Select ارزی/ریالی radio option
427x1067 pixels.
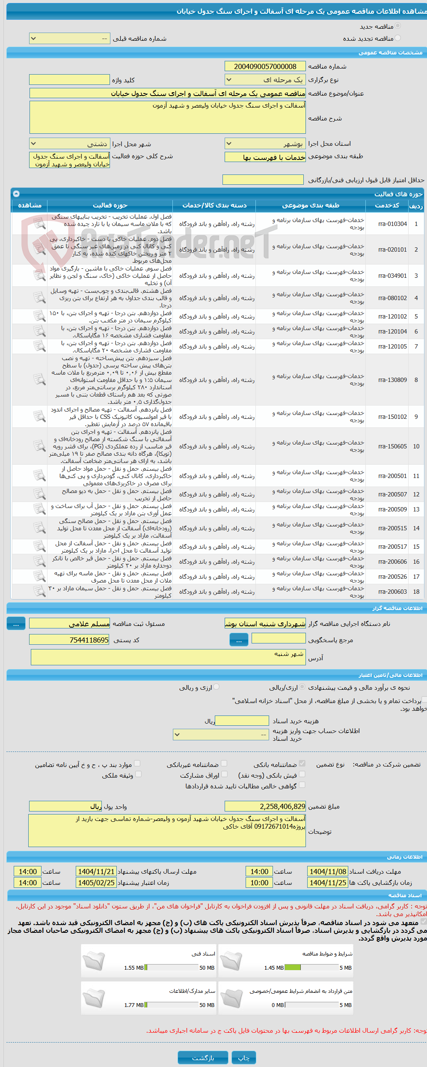[x=302, y=687]
